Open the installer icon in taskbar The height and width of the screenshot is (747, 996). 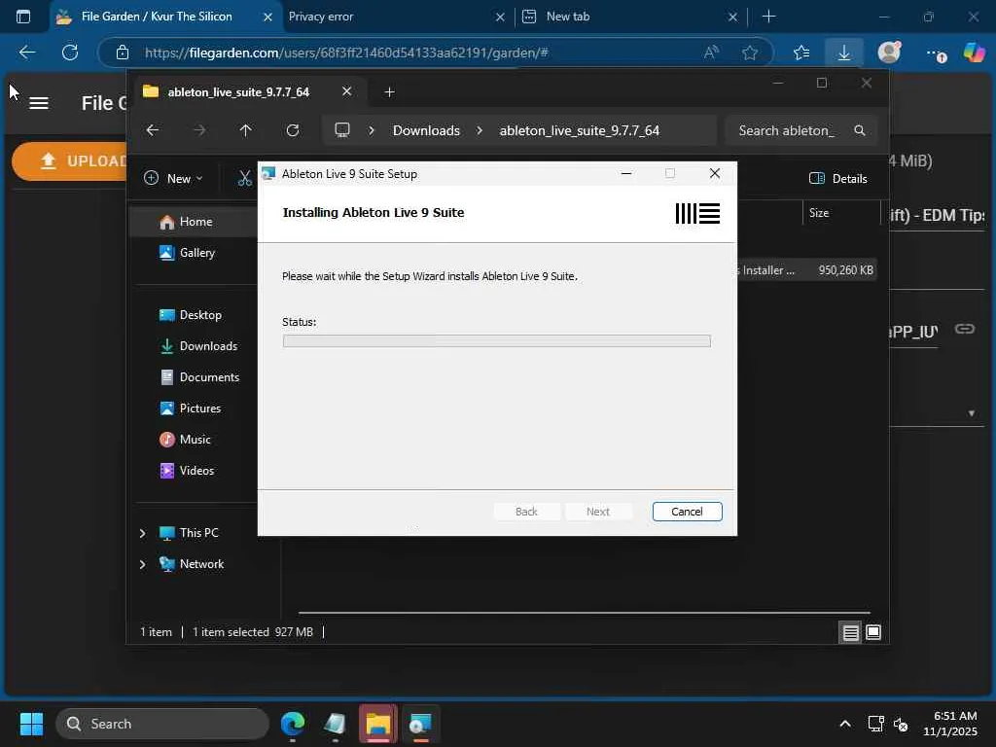[420, 724]
